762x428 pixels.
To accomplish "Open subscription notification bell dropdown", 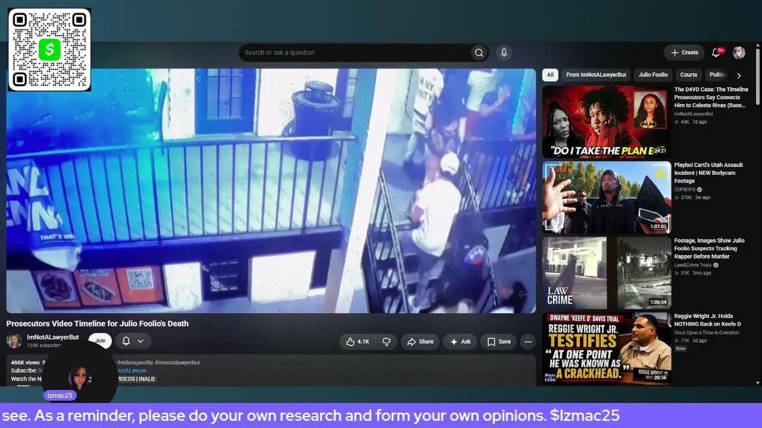I will (133, 341).
